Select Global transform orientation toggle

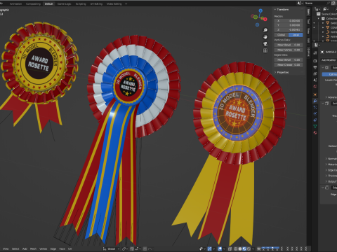[x=282, y=35]
